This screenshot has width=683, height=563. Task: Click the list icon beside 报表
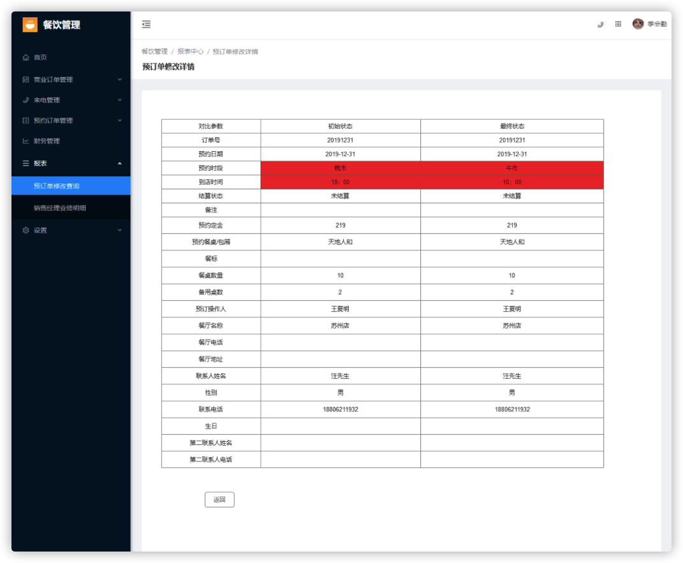26,163
